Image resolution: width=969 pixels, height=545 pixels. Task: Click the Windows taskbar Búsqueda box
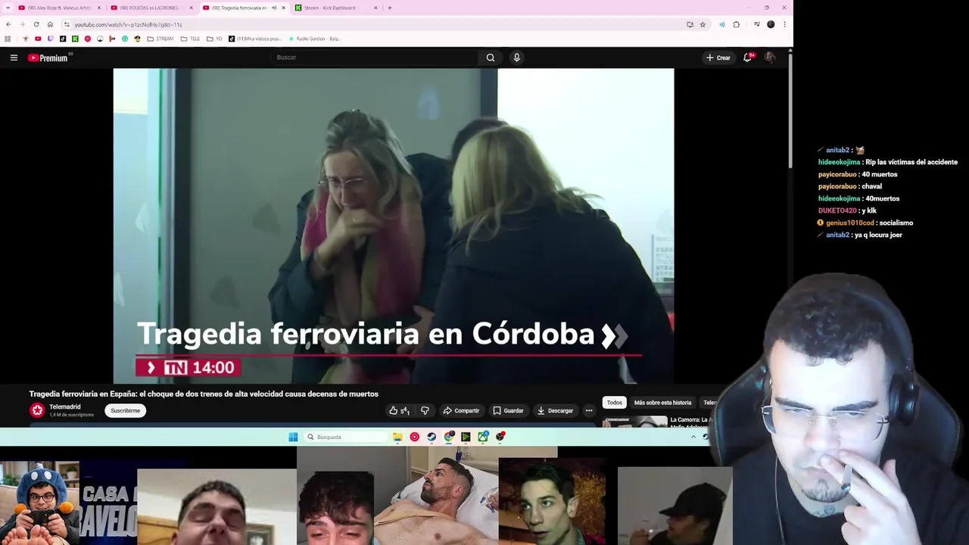pos(346,437)
